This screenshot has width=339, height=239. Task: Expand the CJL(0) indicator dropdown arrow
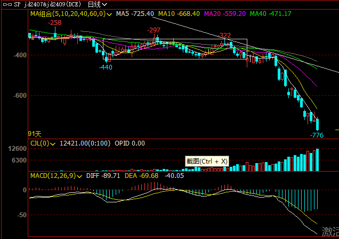52,143
